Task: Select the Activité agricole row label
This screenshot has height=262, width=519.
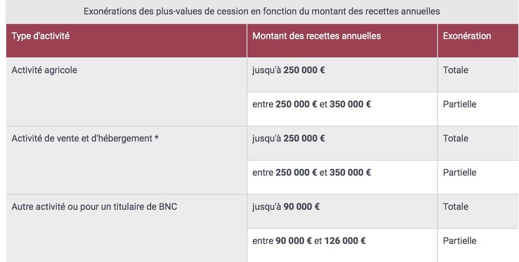Action: coord(44,70)
